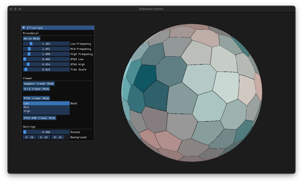
Task: Click the Rotate slider
Action: 46,132
